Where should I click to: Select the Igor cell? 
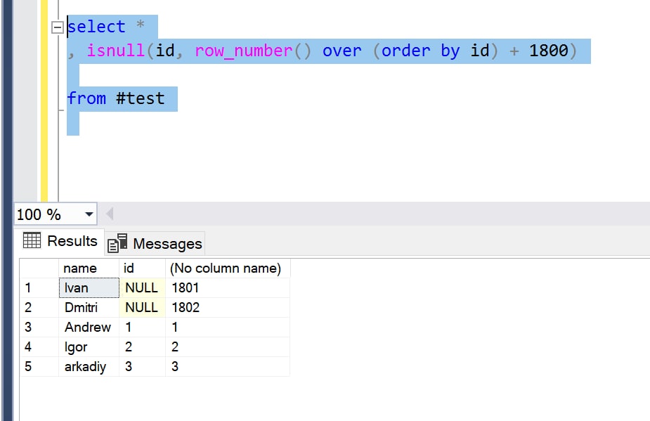click(x=89, y=346)
